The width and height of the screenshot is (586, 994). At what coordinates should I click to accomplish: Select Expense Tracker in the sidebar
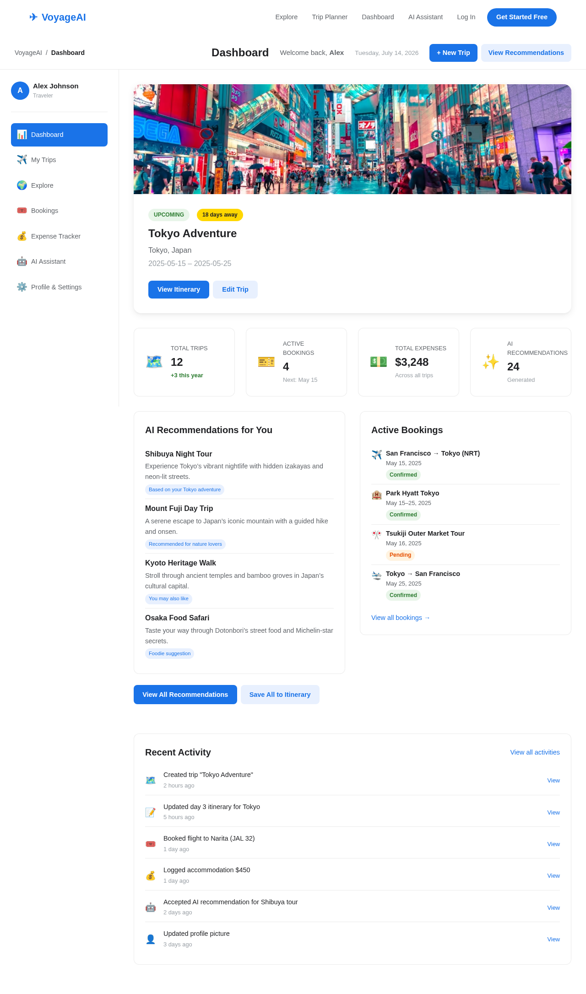(x=59, y=236)
